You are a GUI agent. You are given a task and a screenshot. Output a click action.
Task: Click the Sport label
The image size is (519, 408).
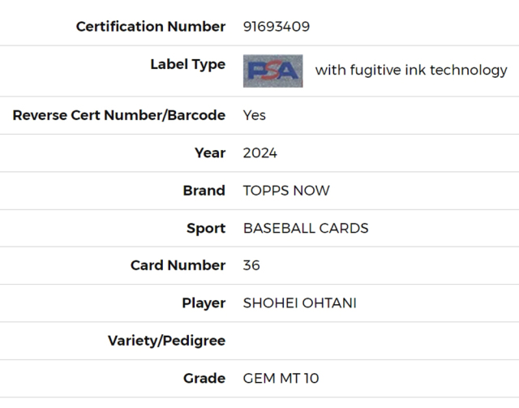coord(206,228)
